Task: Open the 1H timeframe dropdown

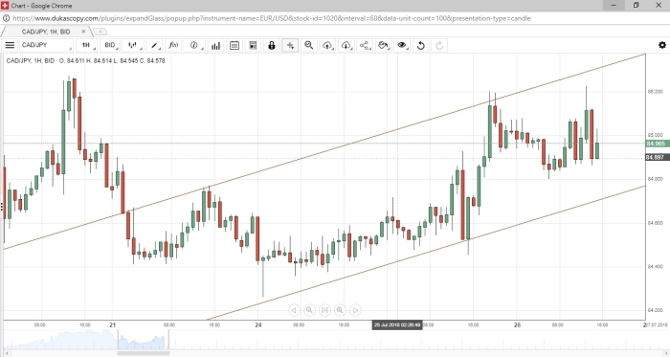Action: point(87,45)
